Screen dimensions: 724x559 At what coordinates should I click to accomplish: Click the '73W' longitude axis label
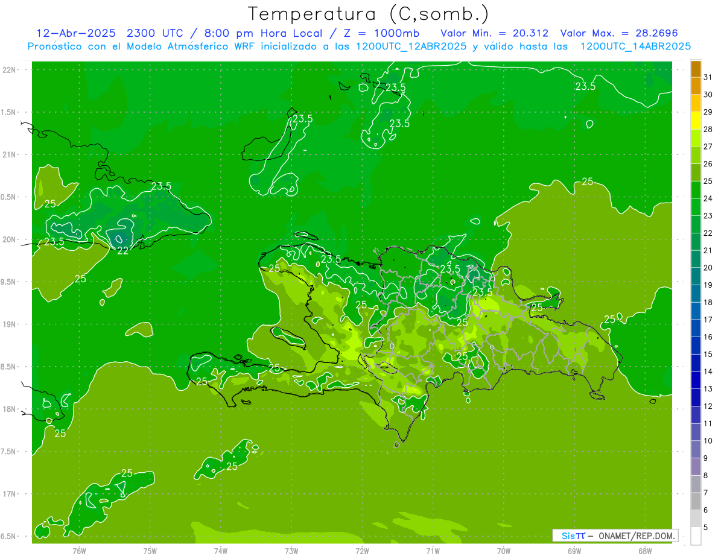tap(291, 552)
